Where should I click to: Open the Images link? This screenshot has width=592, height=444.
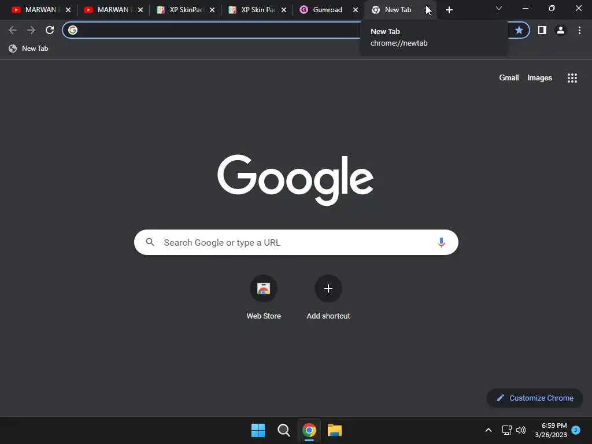click(x=539, y=78)
